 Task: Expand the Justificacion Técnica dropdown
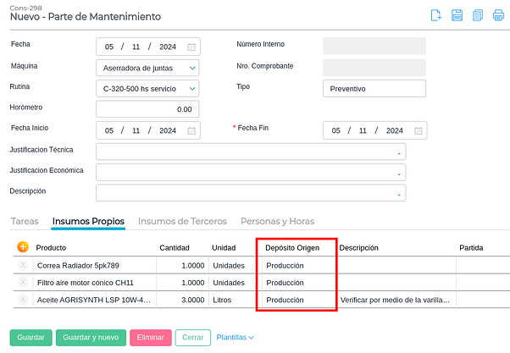point(399,152)
